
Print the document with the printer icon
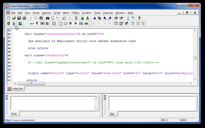tap(24, 18)
